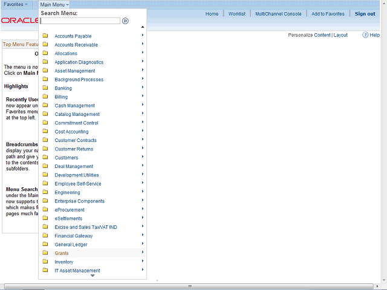Viewport: 387px width, 290px height.
Task: Click the search menu go arrow icon
Action: 125,21
